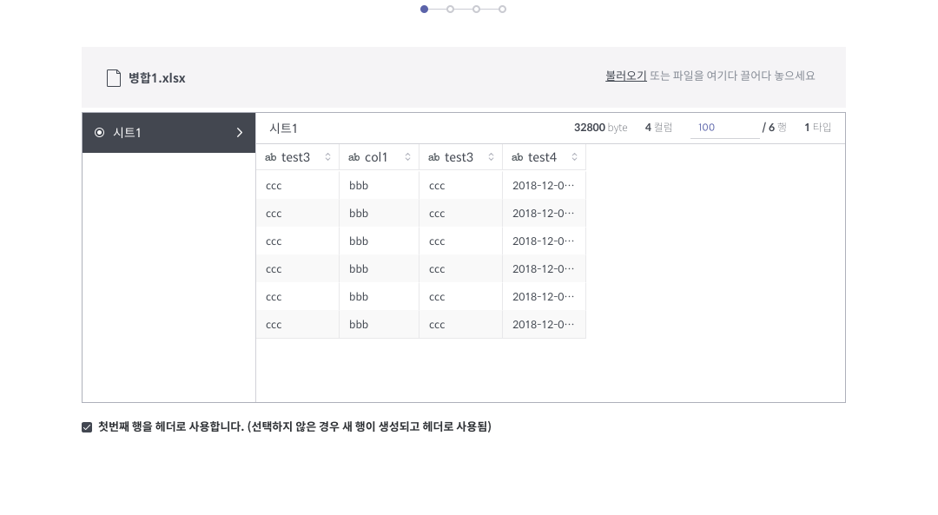Click the col1 column header name
Viewport: 938px width, 515px height.
376,157
